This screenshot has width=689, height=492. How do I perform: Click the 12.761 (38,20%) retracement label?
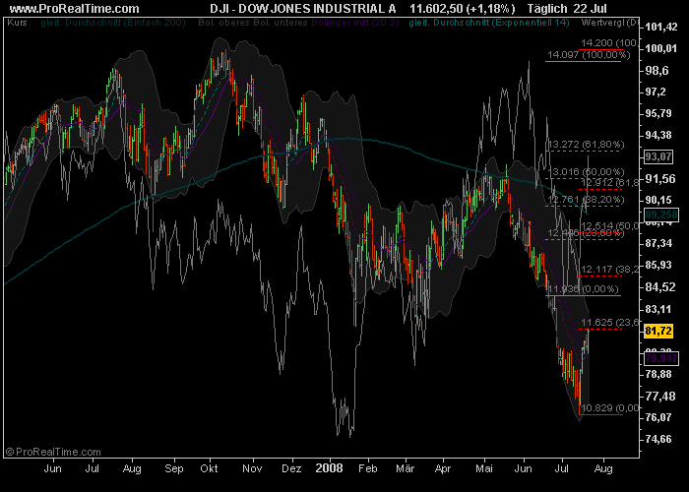coord(586,200)
